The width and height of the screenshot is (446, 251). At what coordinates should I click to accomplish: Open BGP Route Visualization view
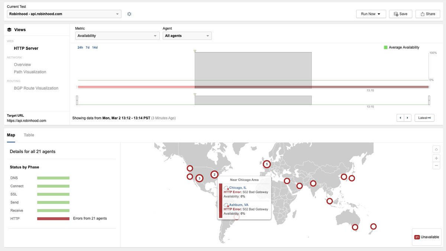[x=36, y=88]
